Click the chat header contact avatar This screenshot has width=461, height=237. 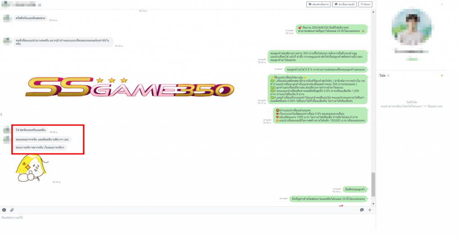[5, 5]
